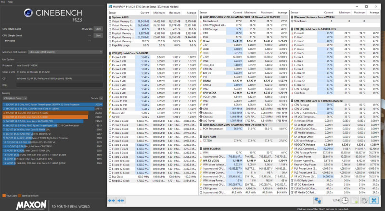Select the Vcore sensor row
Image resolution: width=385 pixels, height=211 pixels.
coord(244,41)
